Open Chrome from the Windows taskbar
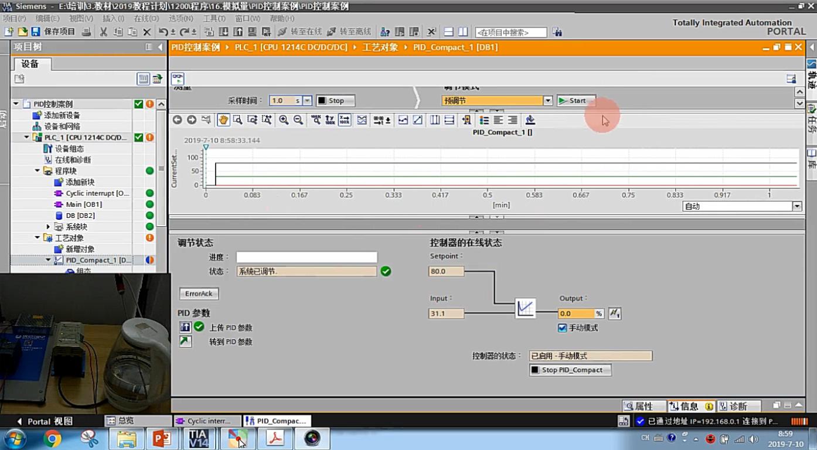The width and height of the screenshot is (817, 450). tap(52, 438)
